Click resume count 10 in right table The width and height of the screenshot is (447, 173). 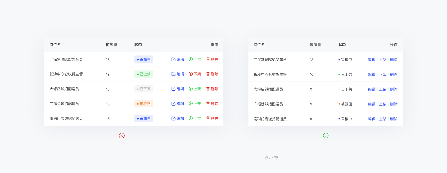(312, 75)
